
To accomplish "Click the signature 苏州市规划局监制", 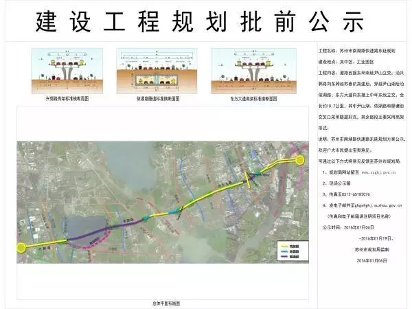I will click(371, 250).
